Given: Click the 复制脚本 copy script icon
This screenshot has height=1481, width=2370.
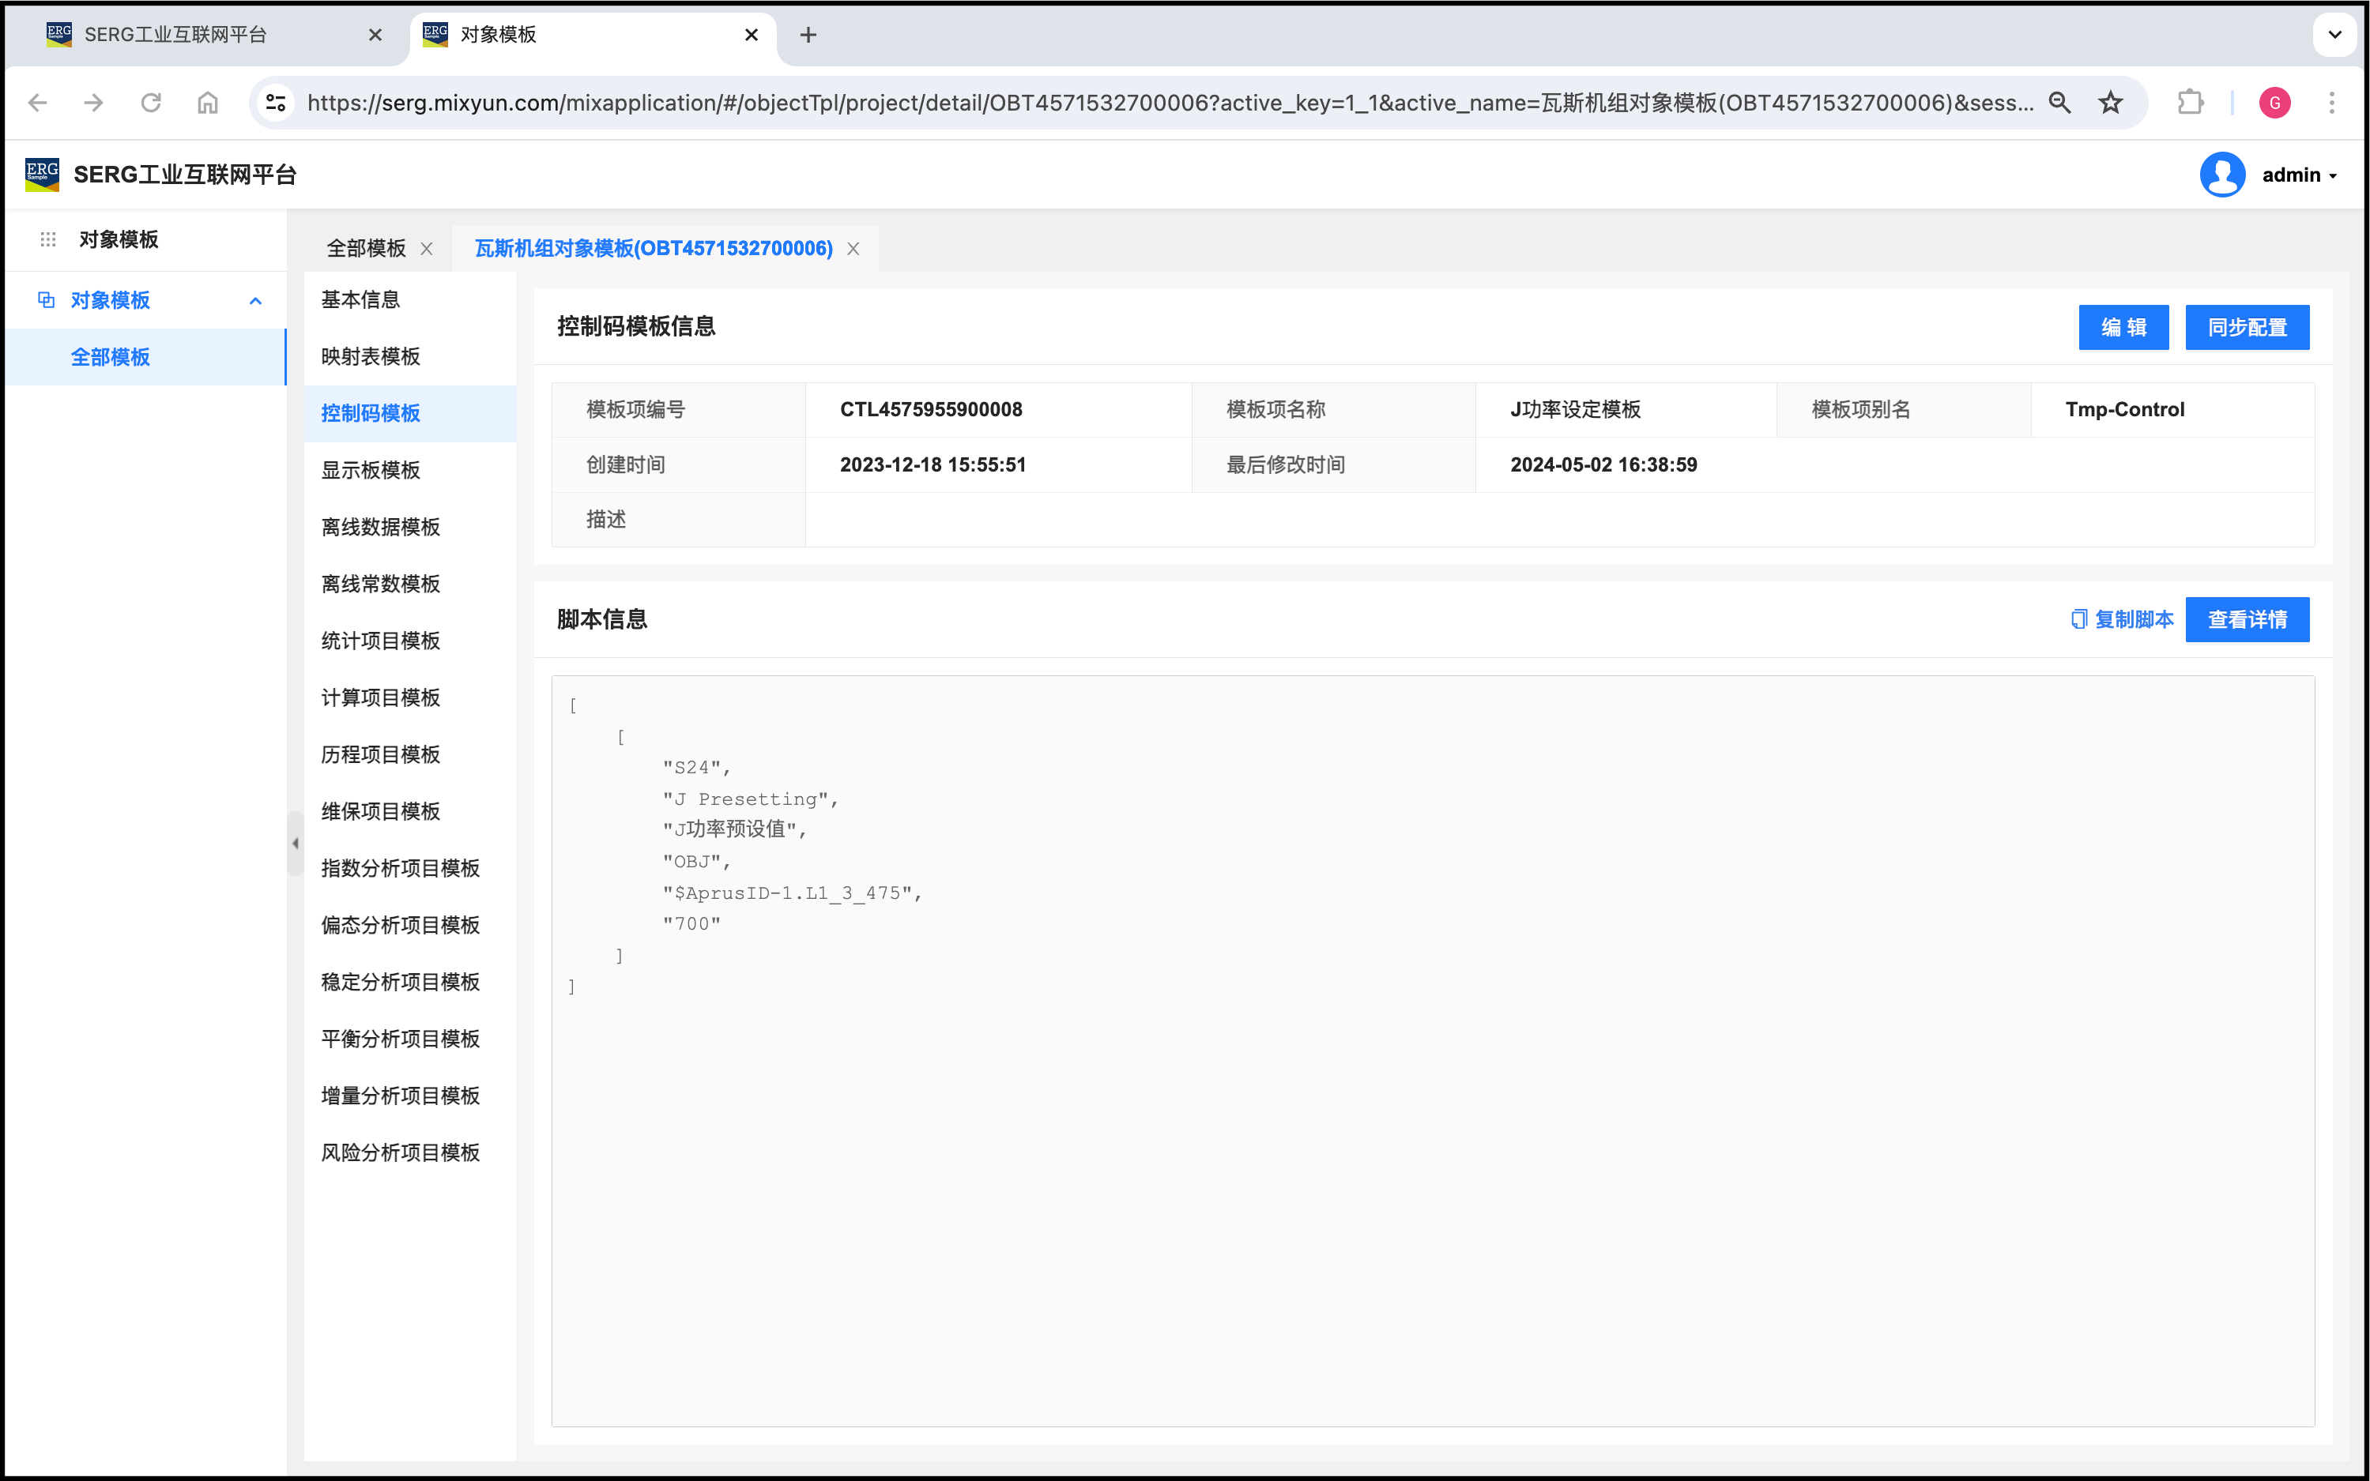Looking at the screenshot, I should (x=2079, y=619).
